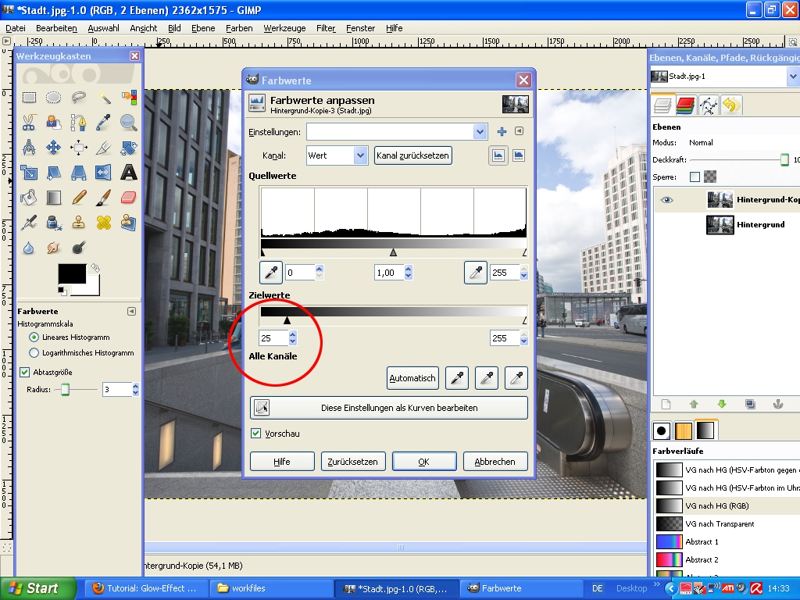The width and height of the screenshot is (800, 600).
Task: Open the Bearbeiten menu
Action: tap(56, 28)
